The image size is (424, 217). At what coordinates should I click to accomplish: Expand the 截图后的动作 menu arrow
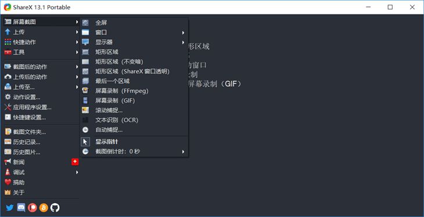77,67
